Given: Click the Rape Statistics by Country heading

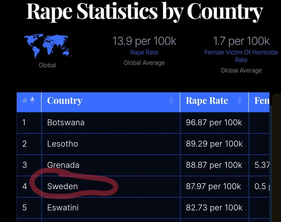Looking at the screenshot, I should click(x=145, y=12).
